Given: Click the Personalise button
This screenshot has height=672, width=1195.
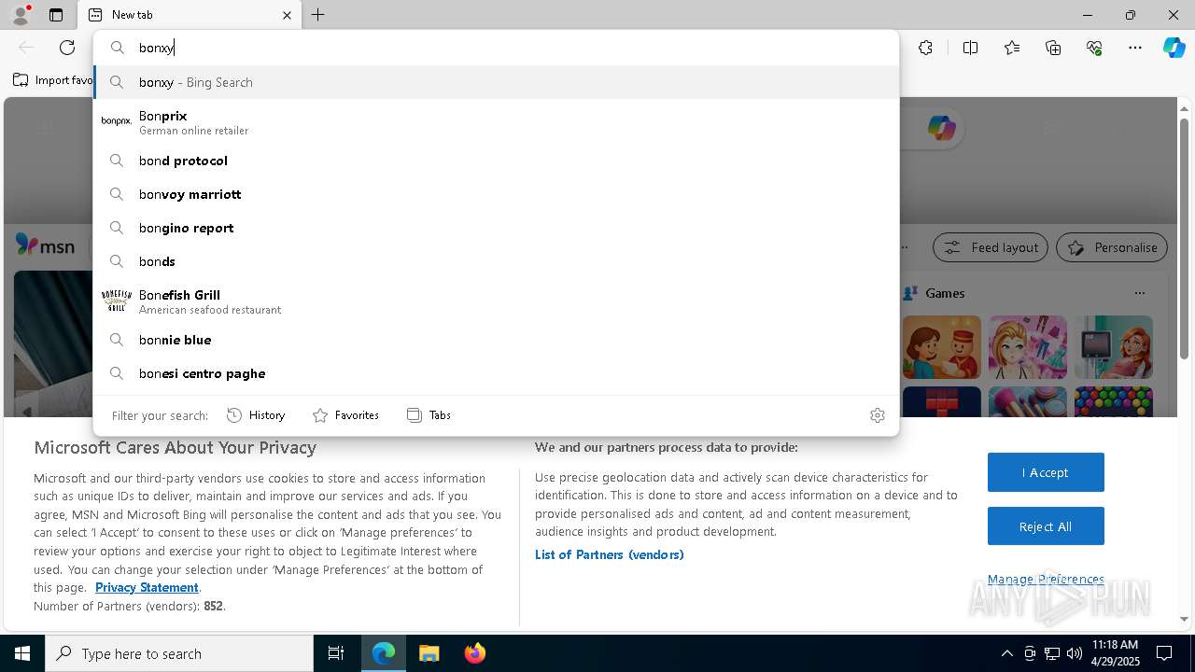Looking at the screenshot, I should [x=1112, y=247].
